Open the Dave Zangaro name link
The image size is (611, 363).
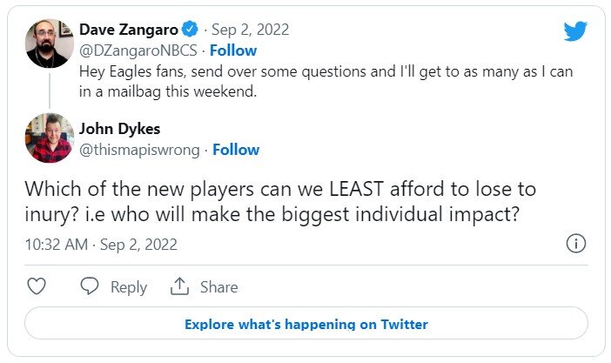[130, 31]
